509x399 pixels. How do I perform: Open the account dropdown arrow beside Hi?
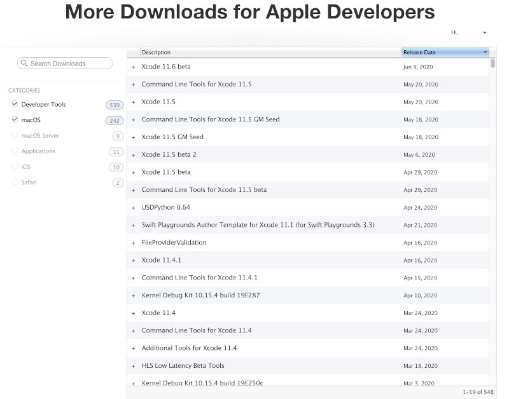pyautogui.click(x=485, y=32)
